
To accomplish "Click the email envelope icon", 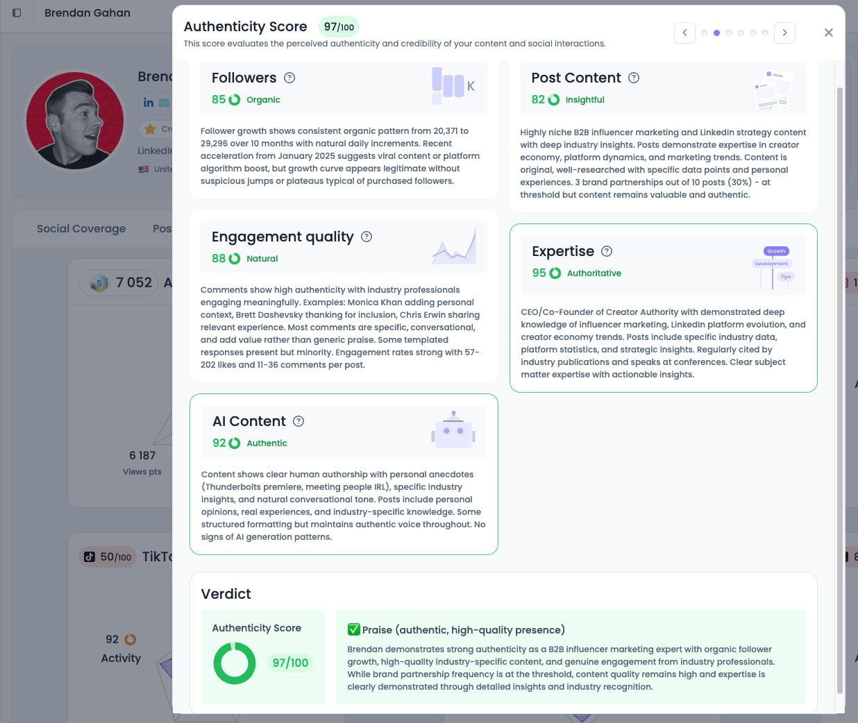I will point(163,103).
